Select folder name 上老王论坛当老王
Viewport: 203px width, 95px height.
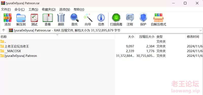17,46
